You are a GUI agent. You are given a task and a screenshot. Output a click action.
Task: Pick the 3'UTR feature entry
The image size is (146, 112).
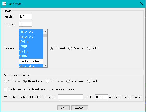(31, 46)
